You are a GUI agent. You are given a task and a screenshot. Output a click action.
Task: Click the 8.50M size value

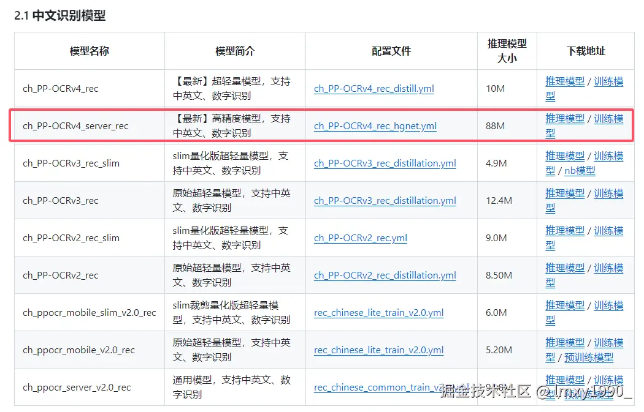pyautogui.click(x=499, y=275)
